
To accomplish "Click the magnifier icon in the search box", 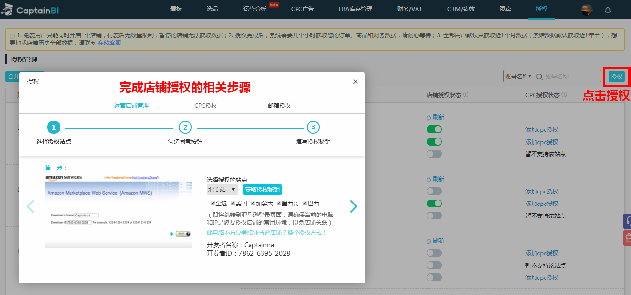I will click(539, 76).
